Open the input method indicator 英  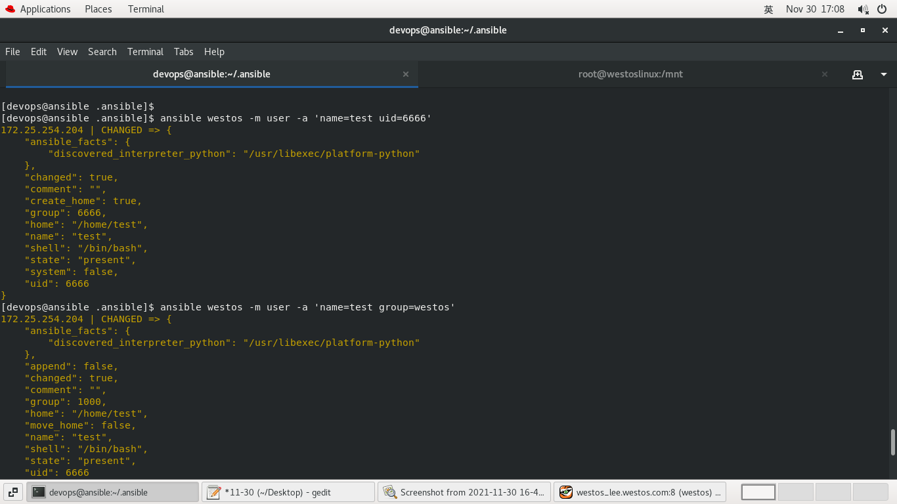pyautogui.click(x=768, y=9)
